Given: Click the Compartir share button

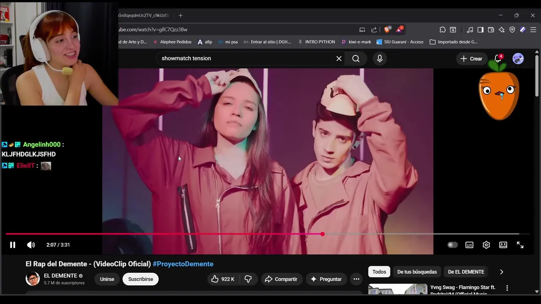Looking at the screenshot, I should (x=281, y=279).
